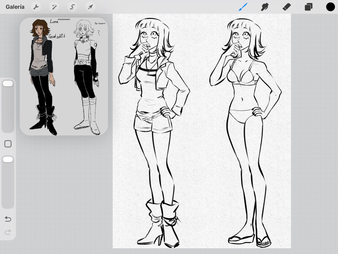Activate the Selection tool
Screen dimensions: 338x254
coord(72,7)
